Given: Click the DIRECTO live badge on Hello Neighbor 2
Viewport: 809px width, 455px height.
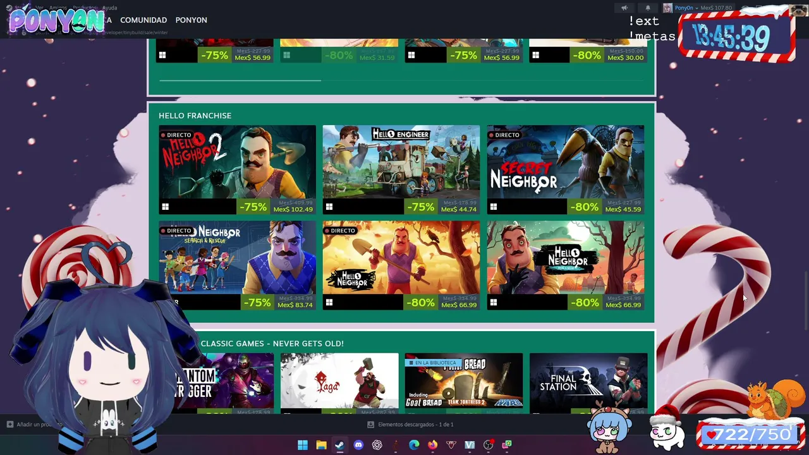Looking at the screenshot, I should (x=176, y=135).
